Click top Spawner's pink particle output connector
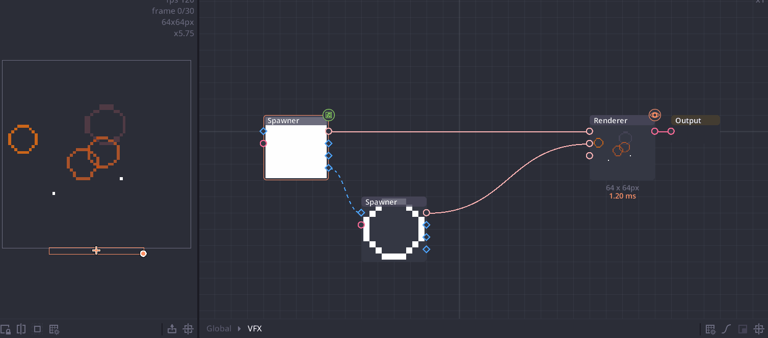 tap(329, 131)
